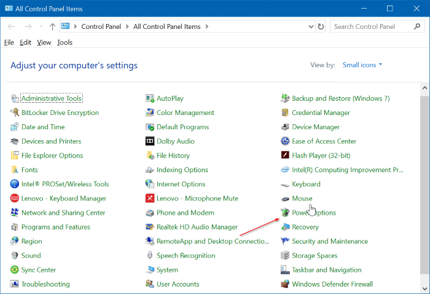Open the recent locations dropdown arrow
Screen dimensions: 430x294
click(41, 26)
